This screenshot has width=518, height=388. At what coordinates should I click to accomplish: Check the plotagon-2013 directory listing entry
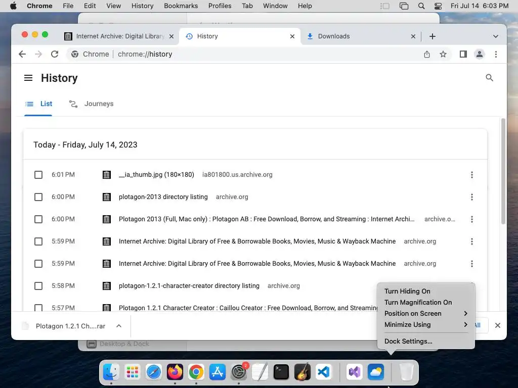[x=38, y=197]
